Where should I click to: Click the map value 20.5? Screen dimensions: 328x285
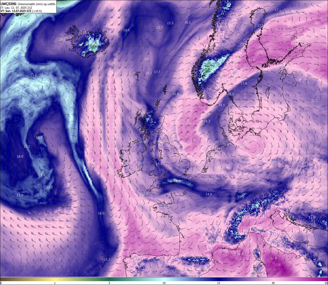click(x=104, y=86)
